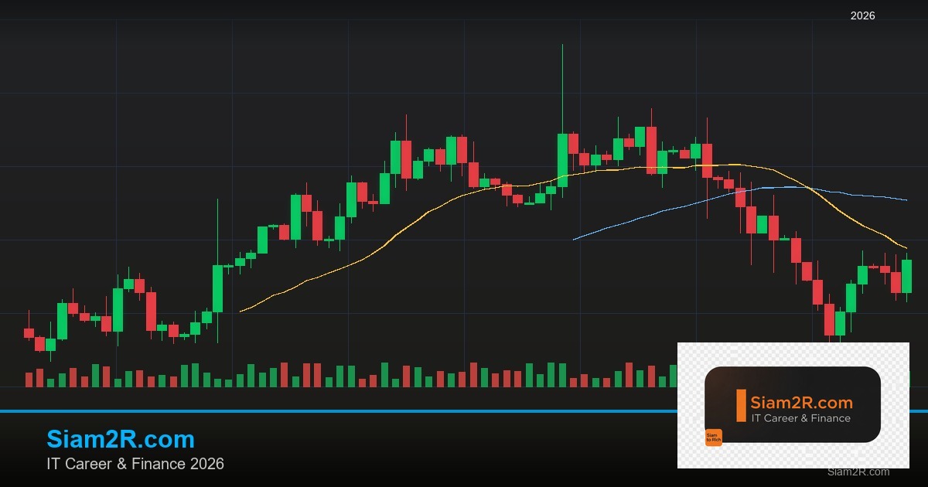Click the 'IT Career & Finance 2026' subtitle
Screen dimensions: 928x487
(135, 464)
